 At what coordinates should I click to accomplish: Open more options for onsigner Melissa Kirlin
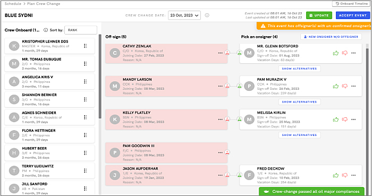[x=353, y=120]
